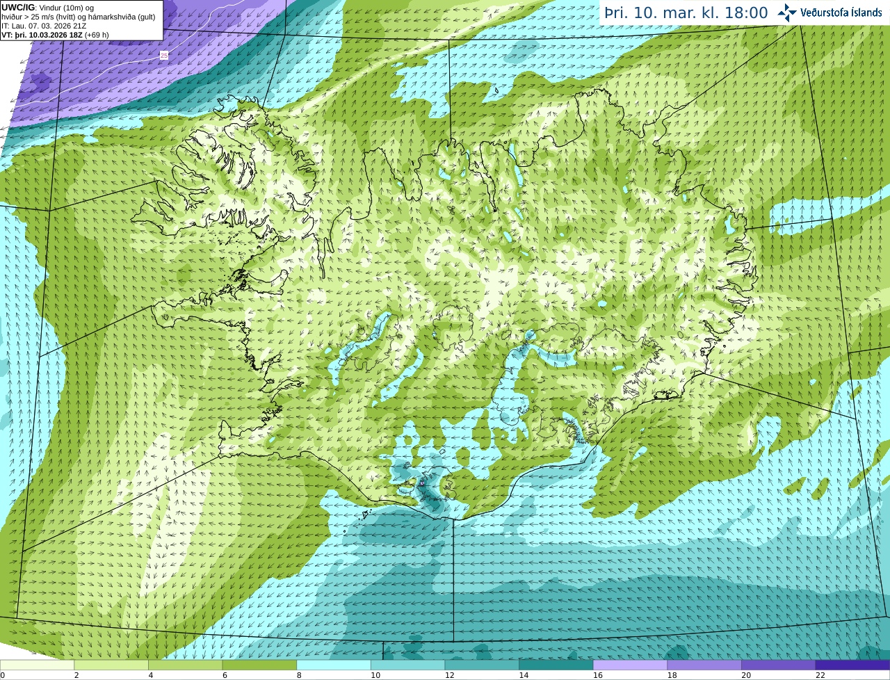Click the IT: Lau. 07. 03. 2026 21Z line
This screenshot has width=890, height=680.
44,26
